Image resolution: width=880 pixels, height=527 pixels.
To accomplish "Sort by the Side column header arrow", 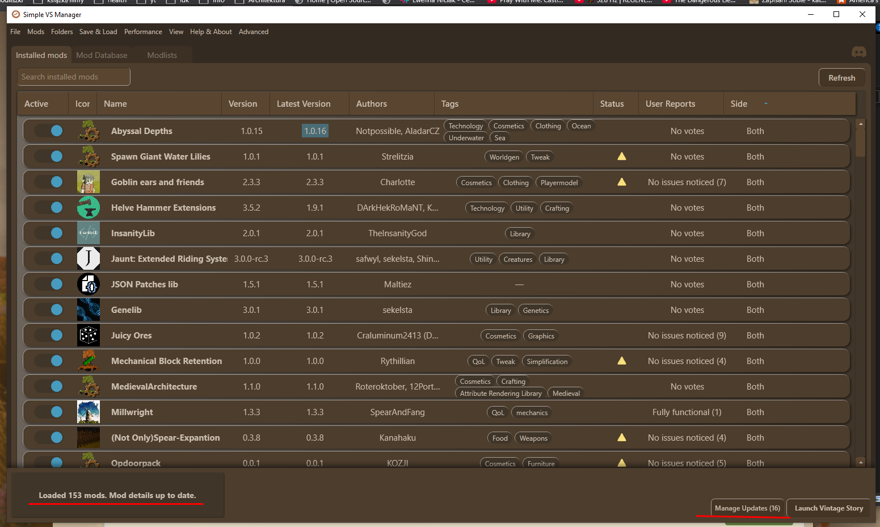I will pos(765,104).
